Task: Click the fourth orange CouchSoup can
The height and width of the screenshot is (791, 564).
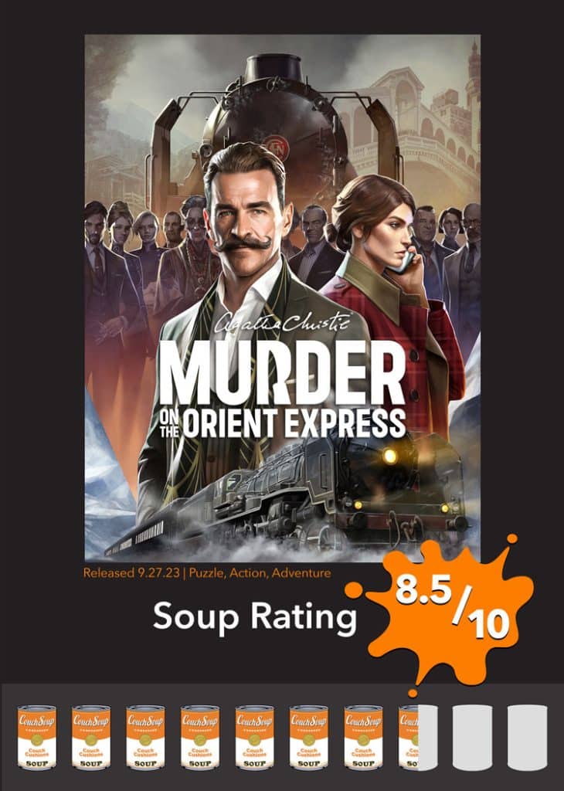Action: [200, 738]
